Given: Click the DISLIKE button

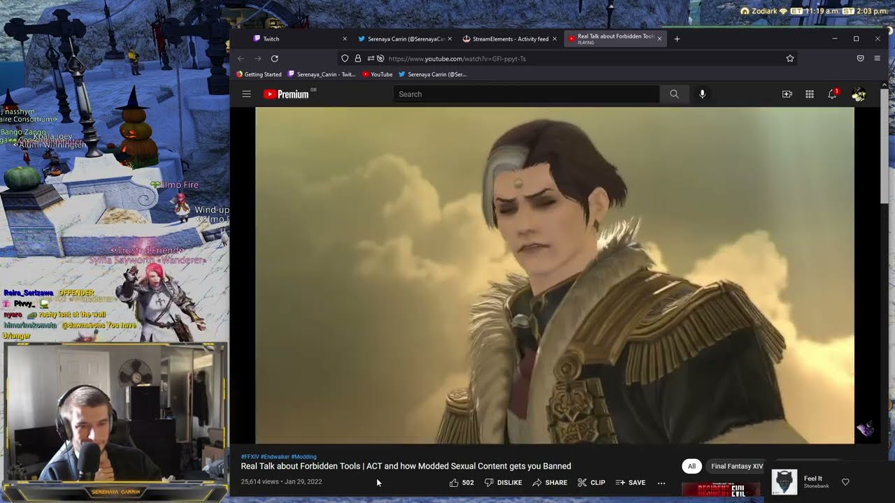Looking at the screenshot, I should [x=503, y=483].
